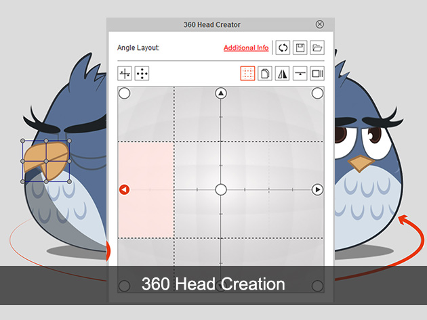Click the horizontal line with marker icon
Viewport: 427px width, 320px height.
(x=300, y=74)
